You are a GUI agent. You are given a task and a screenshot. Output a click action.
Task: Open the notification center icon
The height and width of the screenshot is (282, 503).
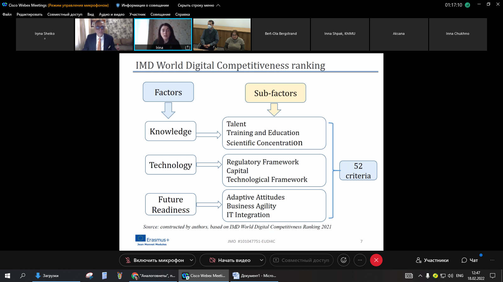pos(493,276)
